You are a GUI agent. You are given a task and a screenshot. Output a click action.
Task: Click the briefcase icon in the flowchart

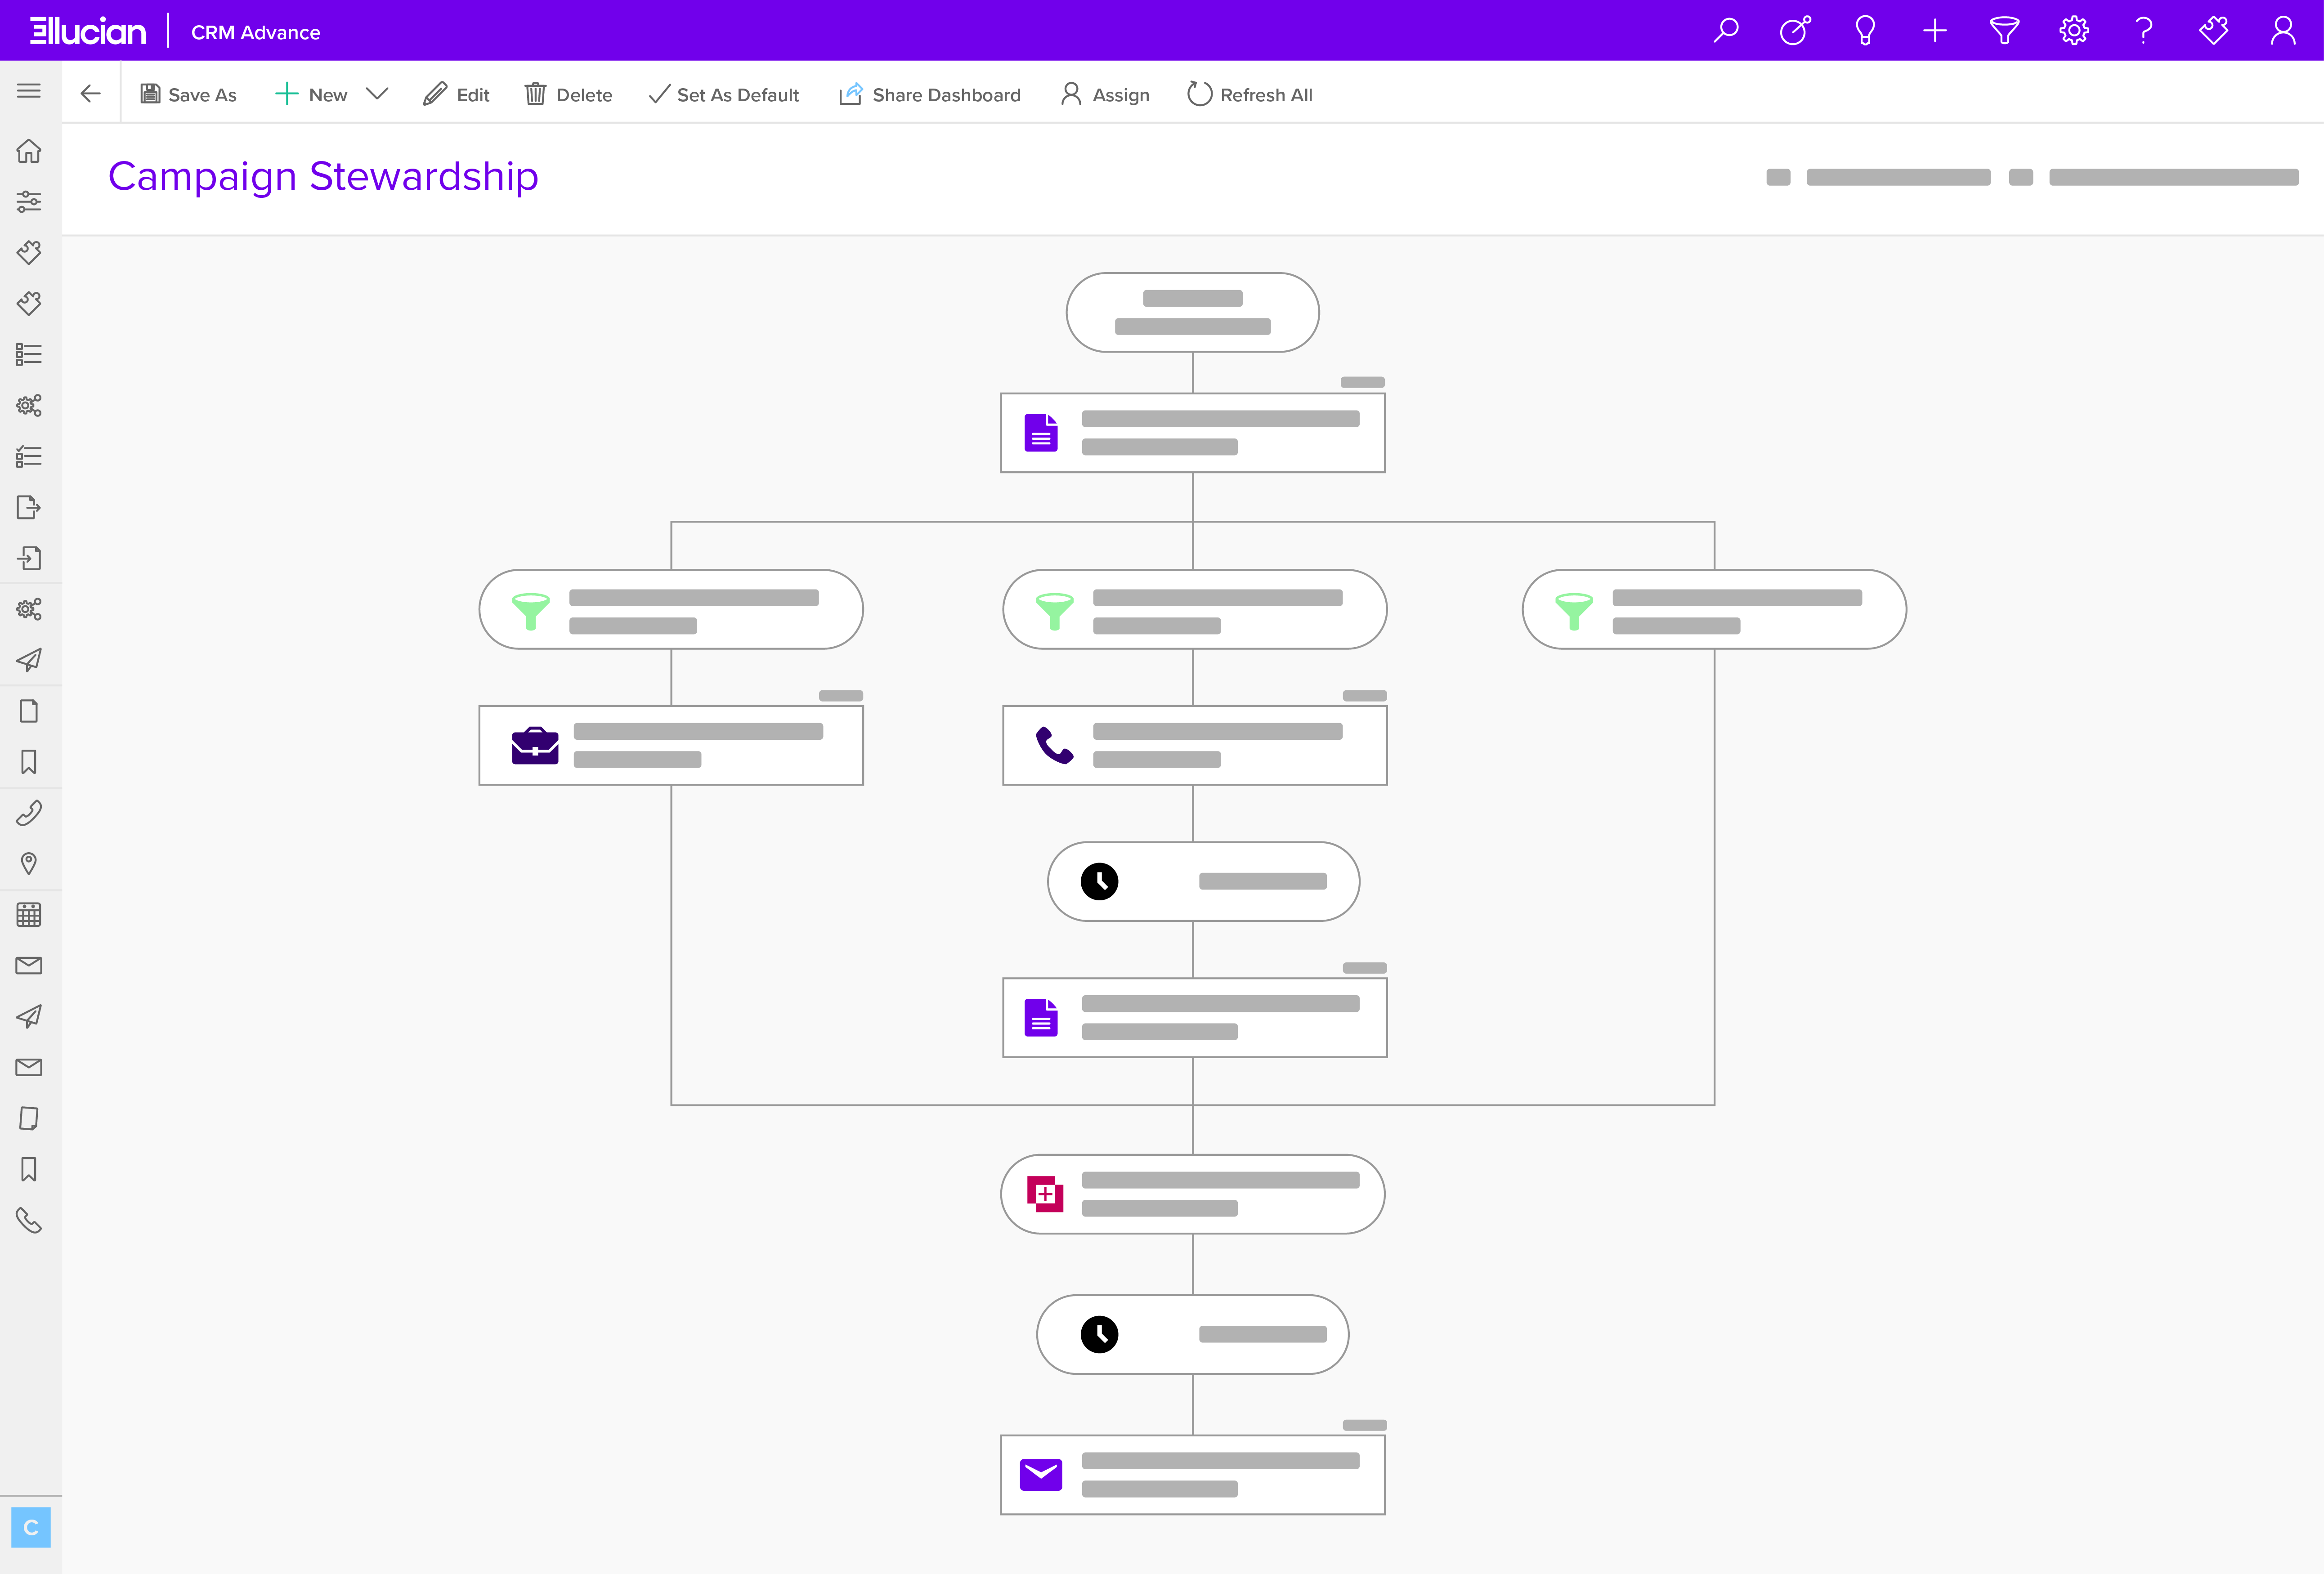(x=535, y=745)
